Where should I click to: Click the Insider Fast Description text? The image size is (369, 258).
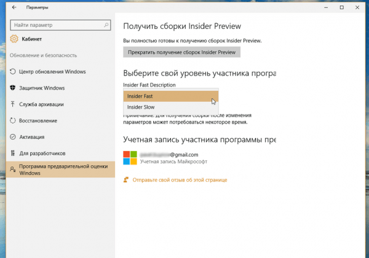click(149, 85)
